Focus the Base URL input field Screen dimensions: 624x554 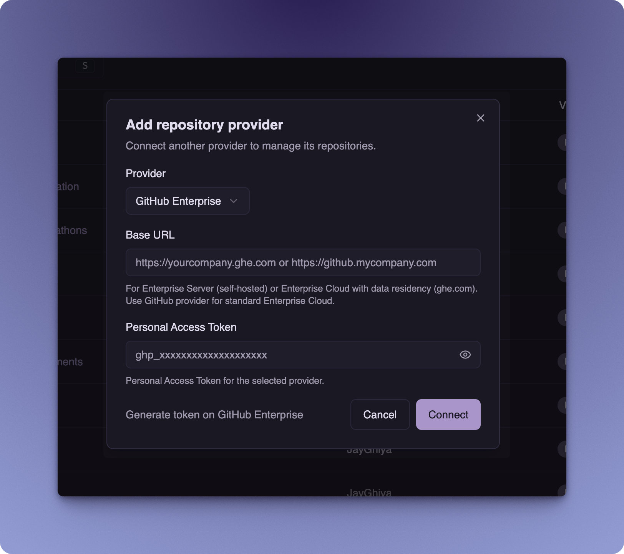coord(303,262)
